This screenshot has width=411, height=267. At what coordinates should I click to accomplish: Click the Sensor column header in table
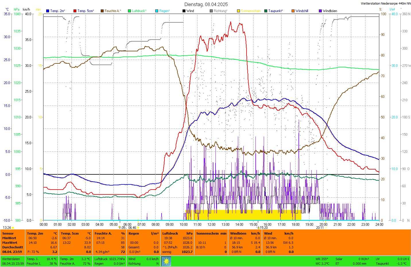pyautogui.click(x=8, y=233)
